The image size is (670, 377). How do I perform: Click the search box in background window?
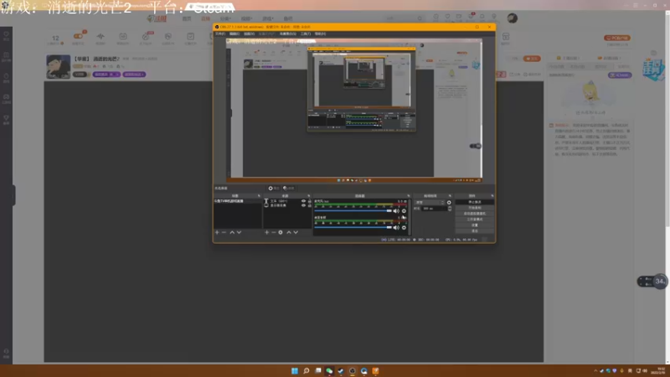404,18
